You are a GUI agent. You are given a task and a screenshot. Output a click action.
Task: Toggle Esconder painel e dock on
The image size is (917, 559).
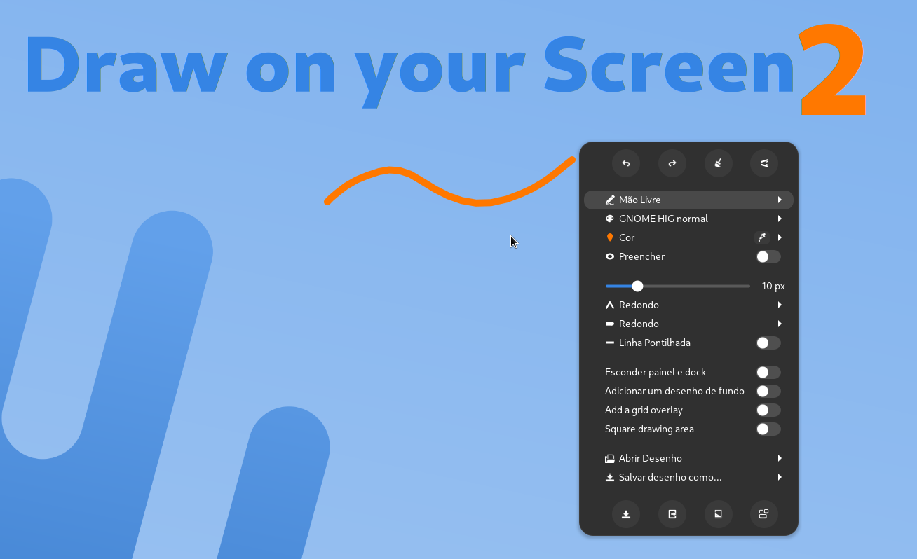(768, 372)
